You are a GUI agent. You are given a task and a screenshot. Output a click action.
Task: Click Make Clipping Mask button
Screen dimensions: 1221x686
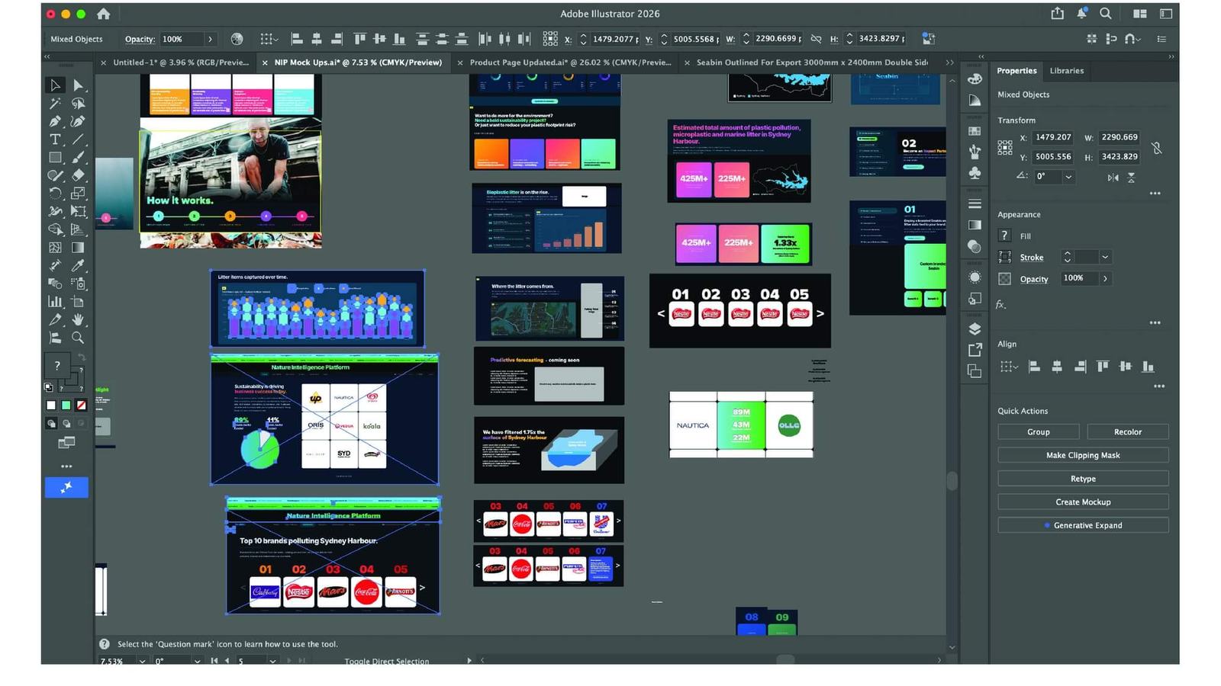coord(1083,456)
